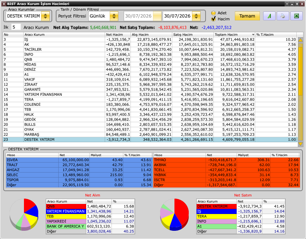Image resolution: width=306 pixels, height=239 pixels.
Task: Open the end date 30/07/2026 picker arrow
Action: 196,16
